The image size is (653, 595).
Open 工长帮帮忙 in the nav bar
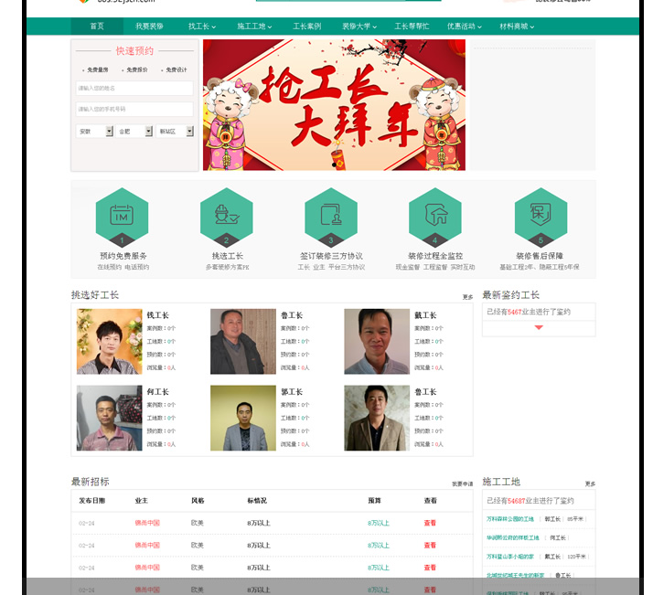(x=412, y=27)
